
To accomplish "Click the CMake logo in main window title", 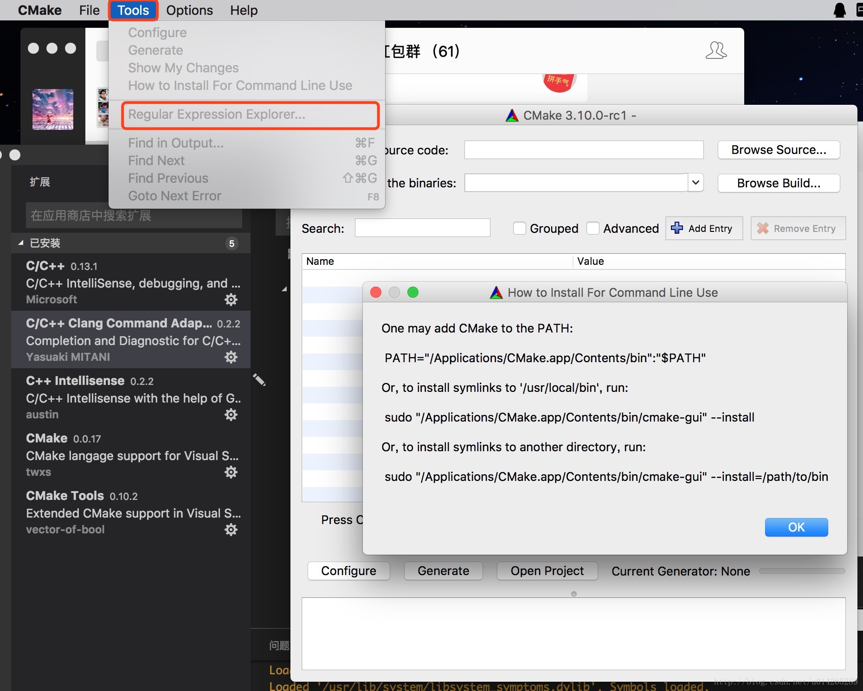I will click(x=512, y=115).
